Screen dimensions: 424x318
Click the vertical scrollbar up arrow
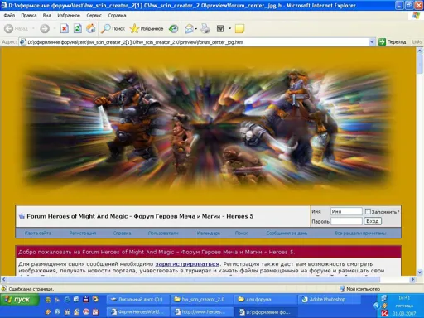[x=420, y=51]
